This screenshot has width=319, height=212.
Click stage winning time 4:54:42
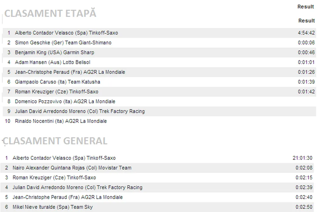306,33
